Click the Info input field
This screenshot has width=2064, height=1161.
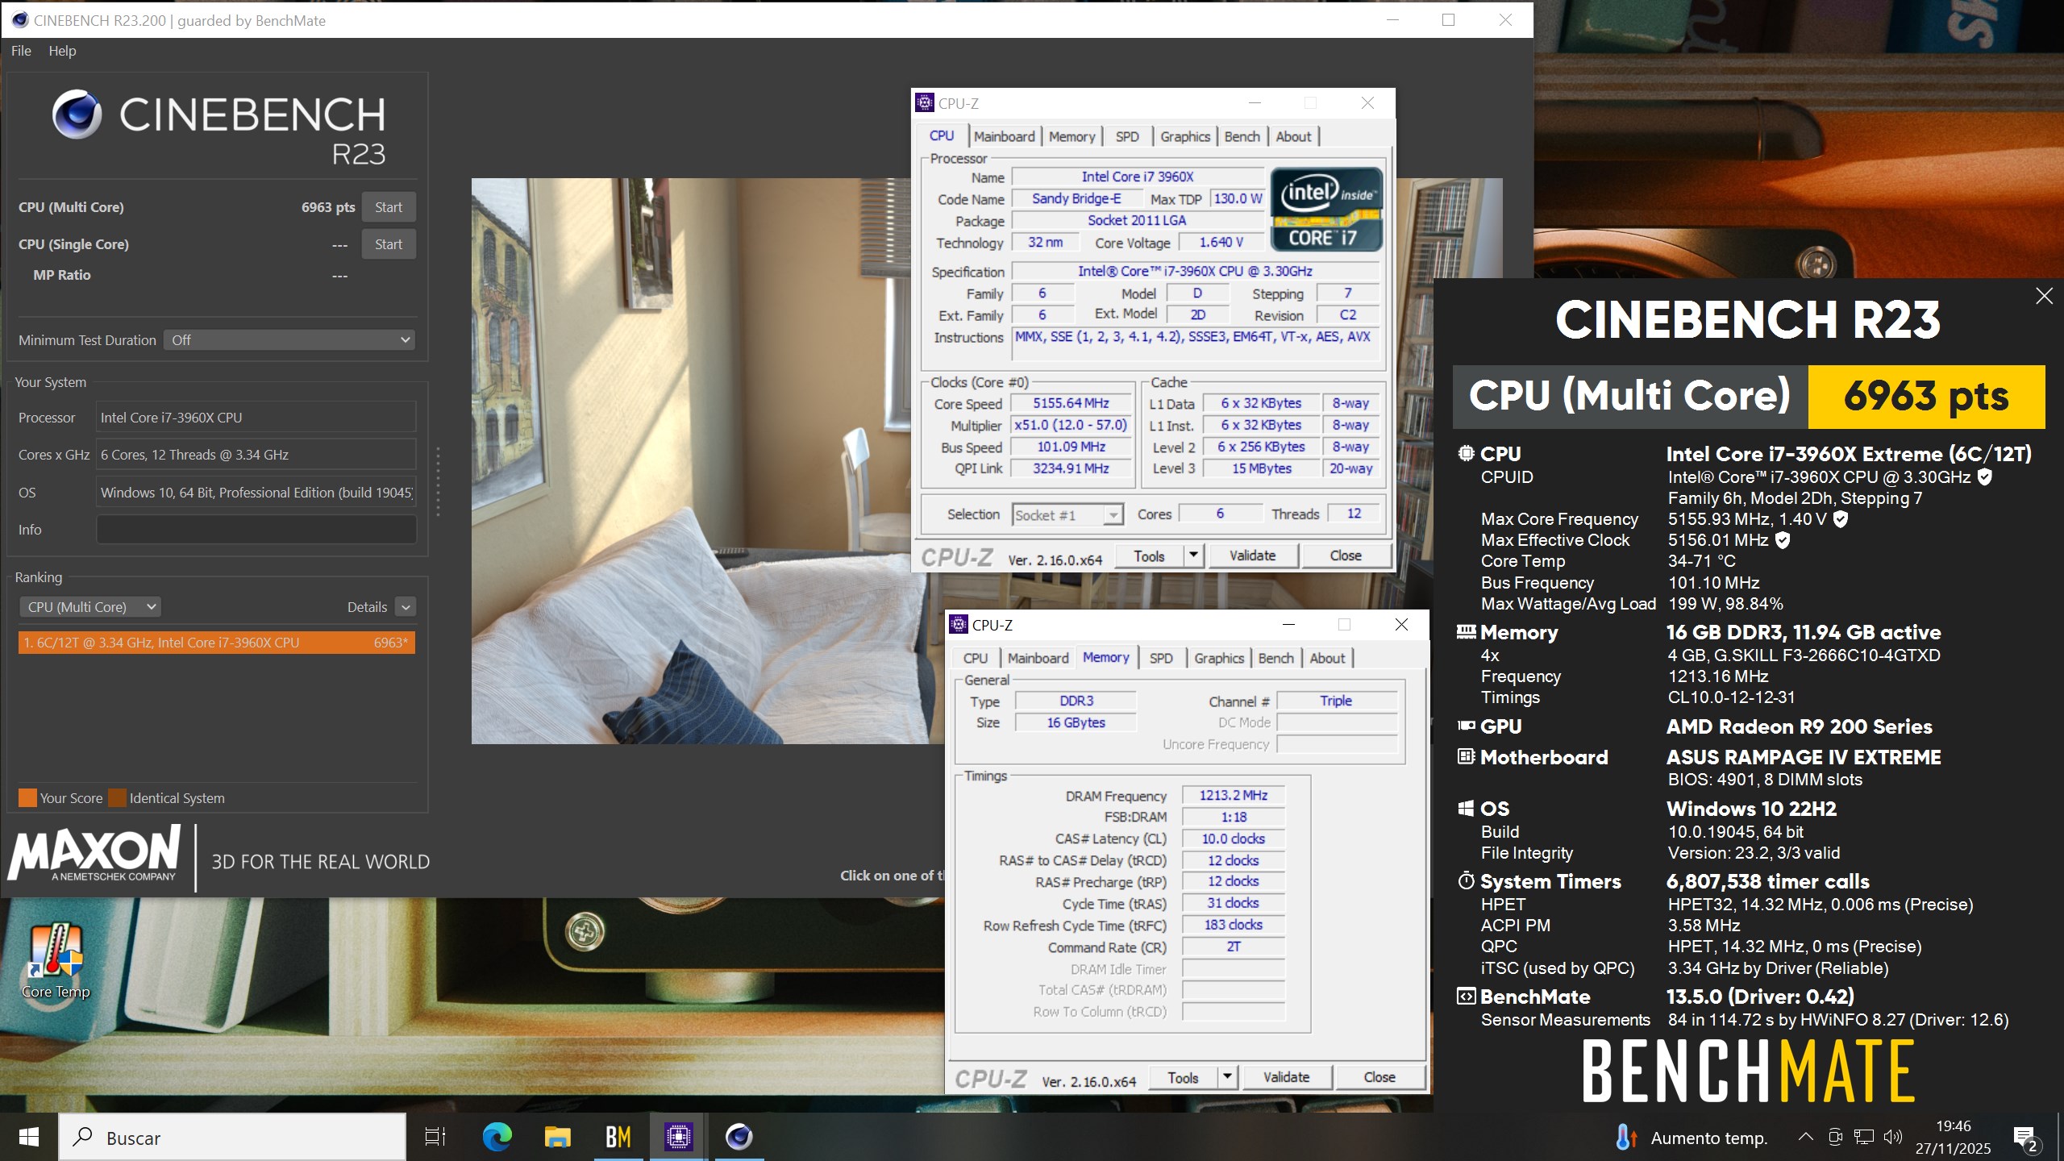(x=256, y=530)
